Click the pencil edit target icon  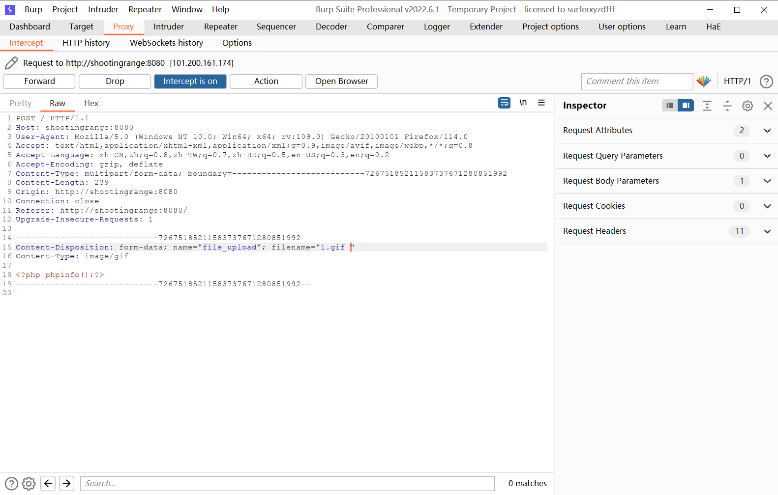(x=11, y=63)
